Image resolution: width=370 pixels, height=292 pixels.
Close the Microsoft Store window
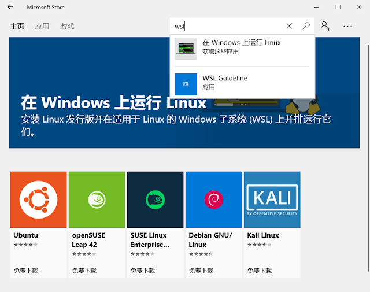(359, 7)
